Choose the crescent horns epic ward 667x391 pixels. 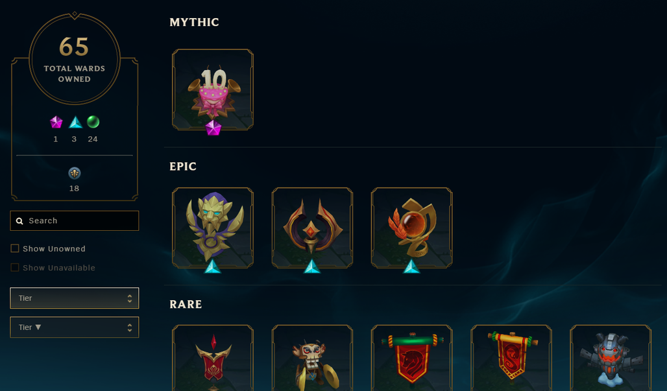coord(312,228)
